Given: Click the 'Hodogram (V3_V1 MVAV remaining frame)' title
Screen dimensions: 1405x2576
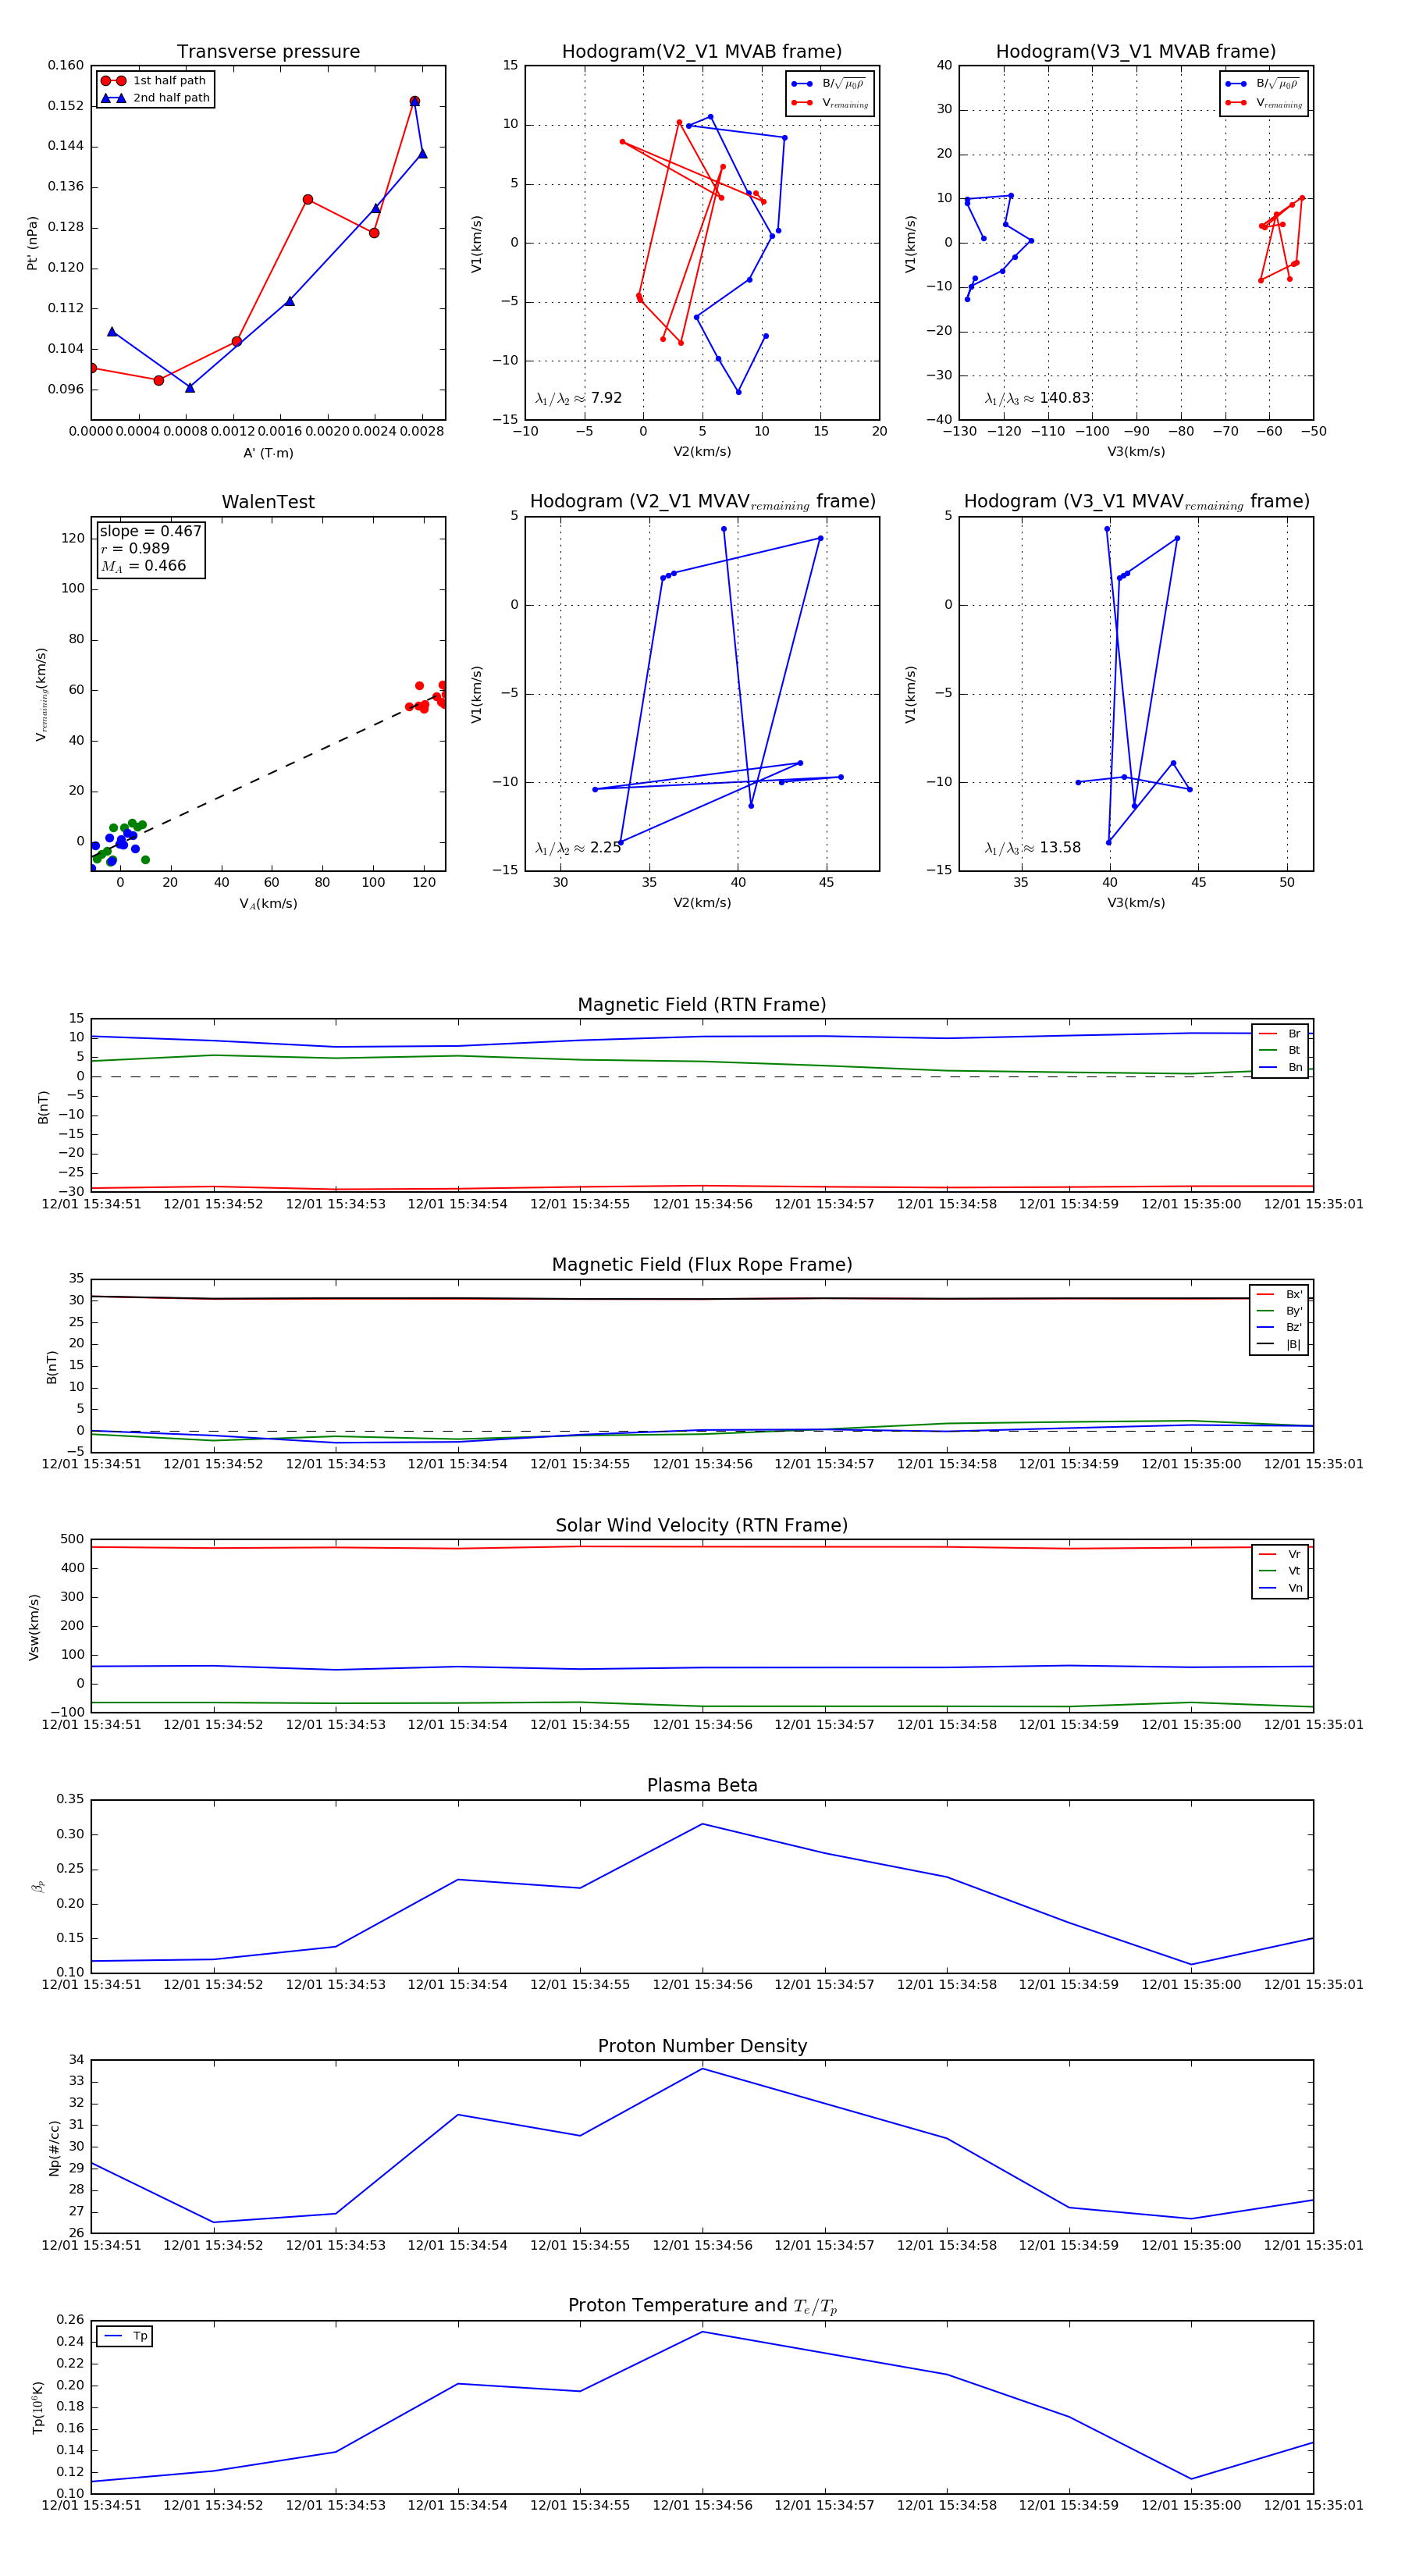Looking at the screenshot, I should (1136, 502).
